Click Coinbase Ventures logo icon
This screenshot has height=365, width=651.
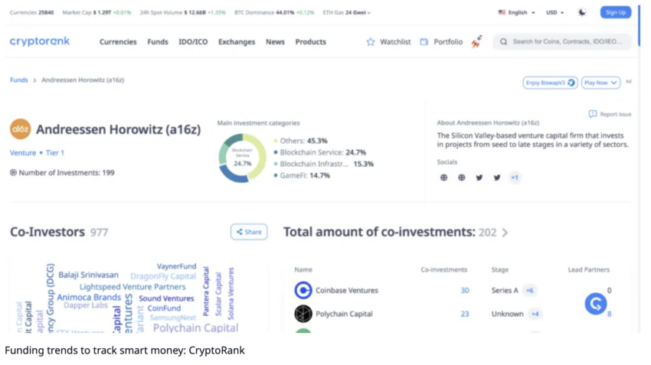click(x=303, y=290)
